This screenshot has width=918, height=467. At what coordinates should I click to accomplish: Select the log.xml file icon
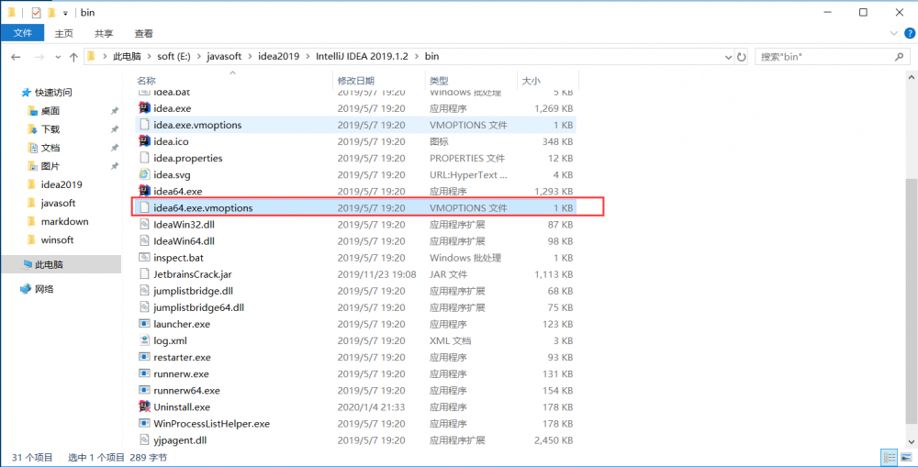[x=144, y=340]
